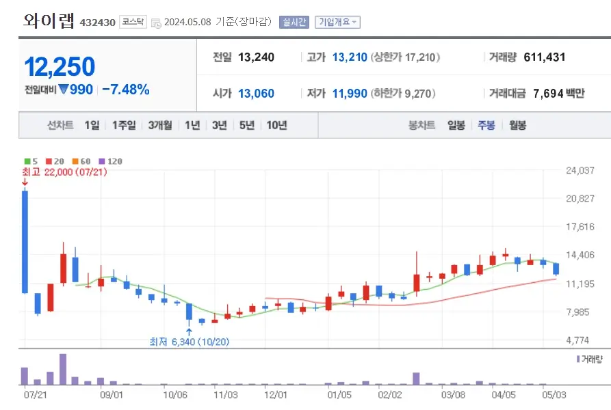
Task: Expand the 기업개요 menu arrow
Action: [354, 21]
